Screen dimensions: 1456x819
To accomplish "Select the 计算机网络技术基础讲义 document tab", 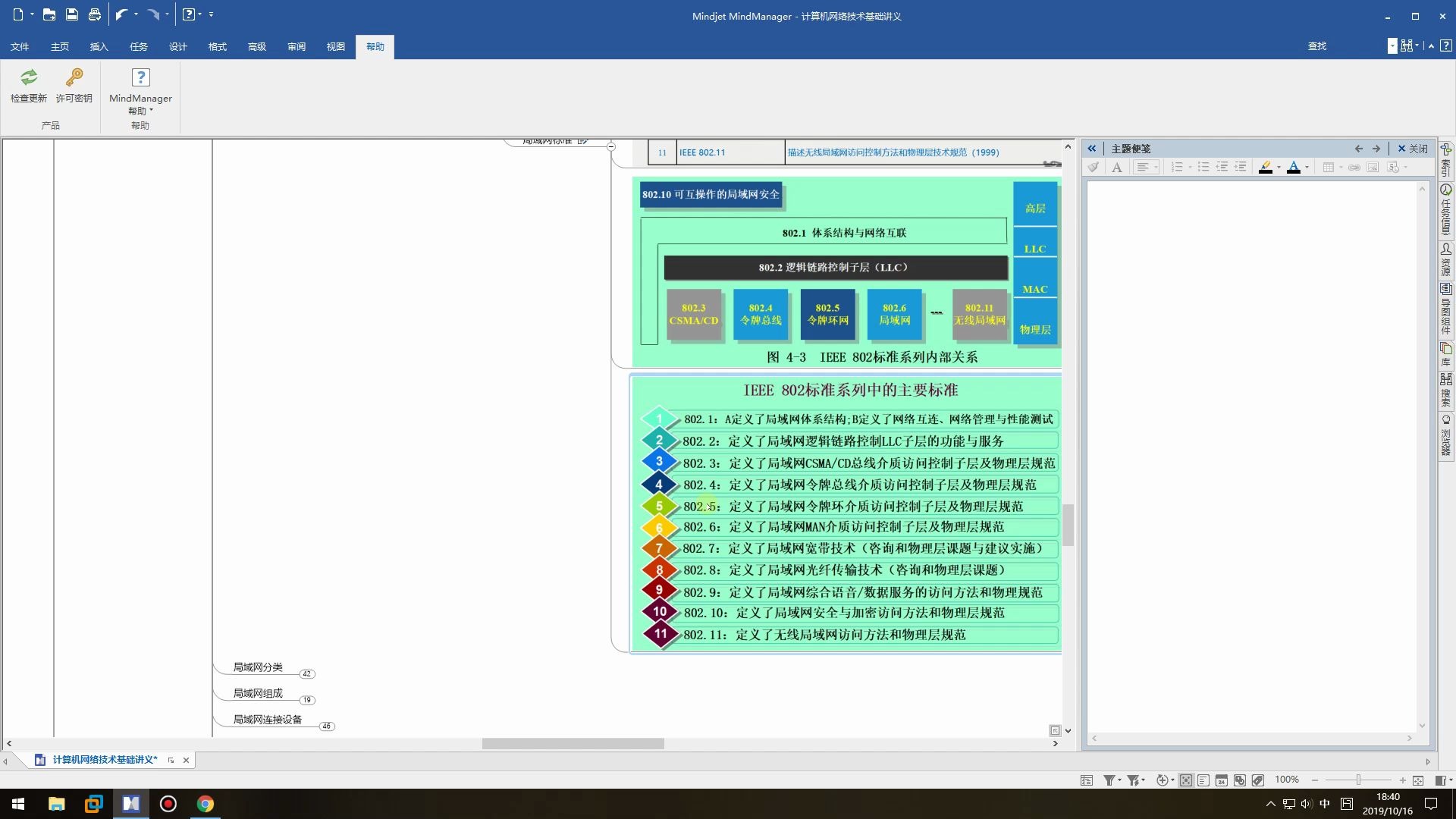I will pyautogui.click(x=105, y=760).
